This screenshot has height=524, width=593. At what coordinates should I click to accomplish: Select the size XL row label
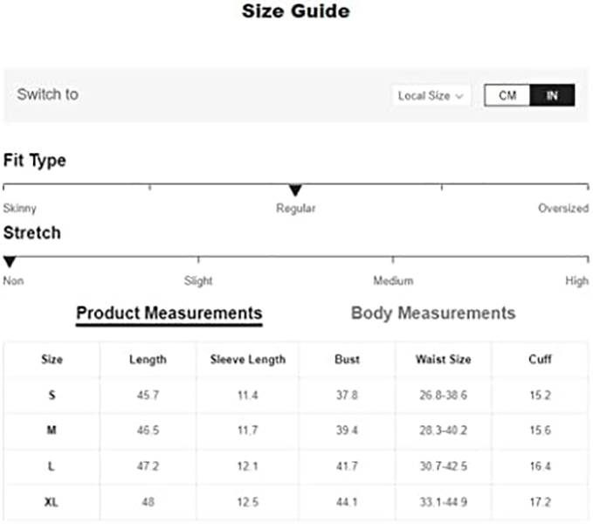point(52,503)
